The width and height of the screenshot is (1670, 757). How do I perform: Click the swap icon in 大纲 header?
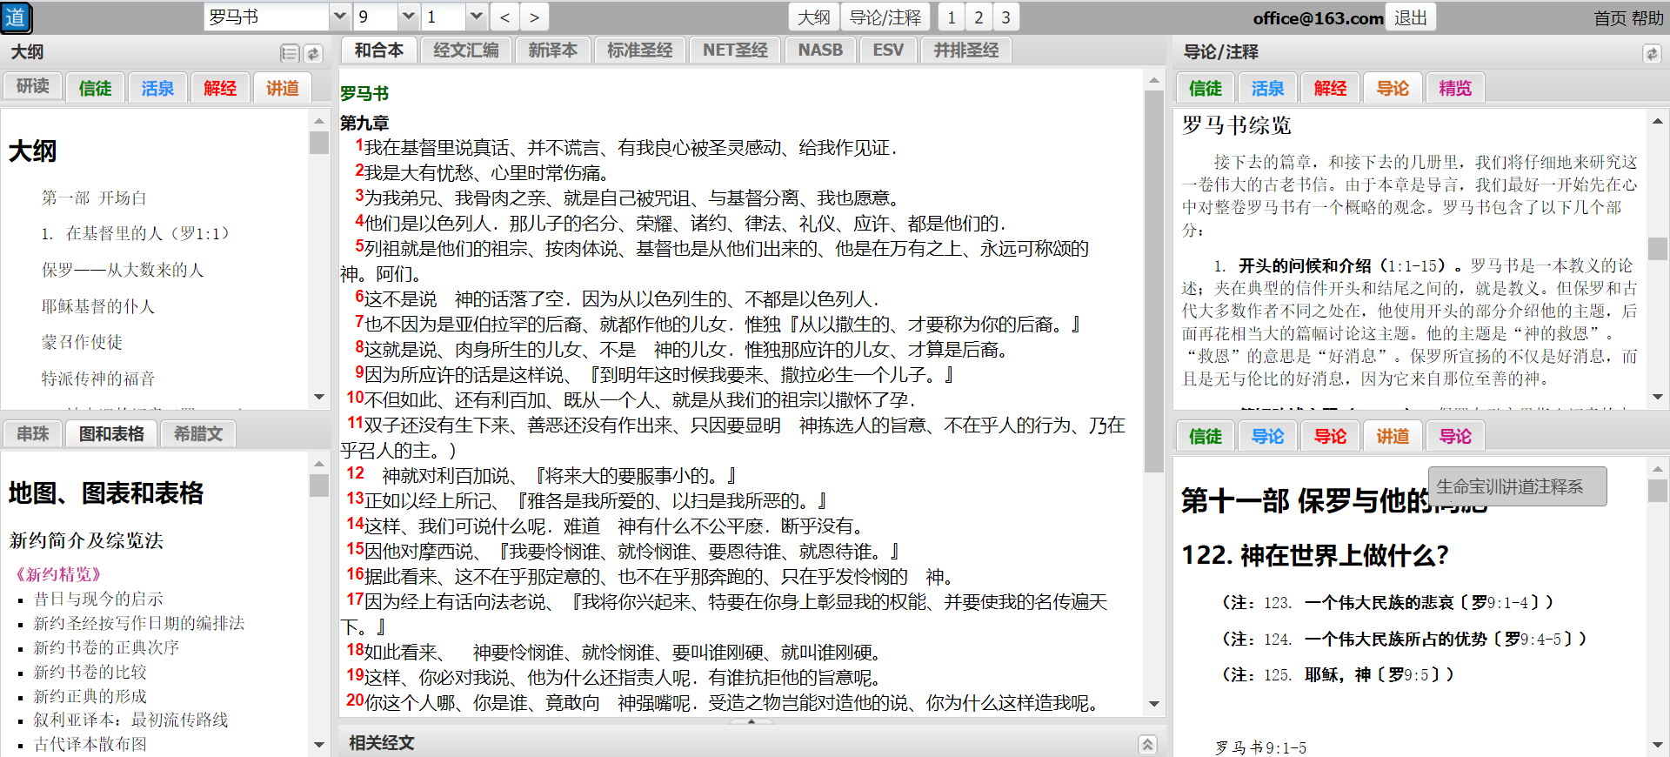313,54
